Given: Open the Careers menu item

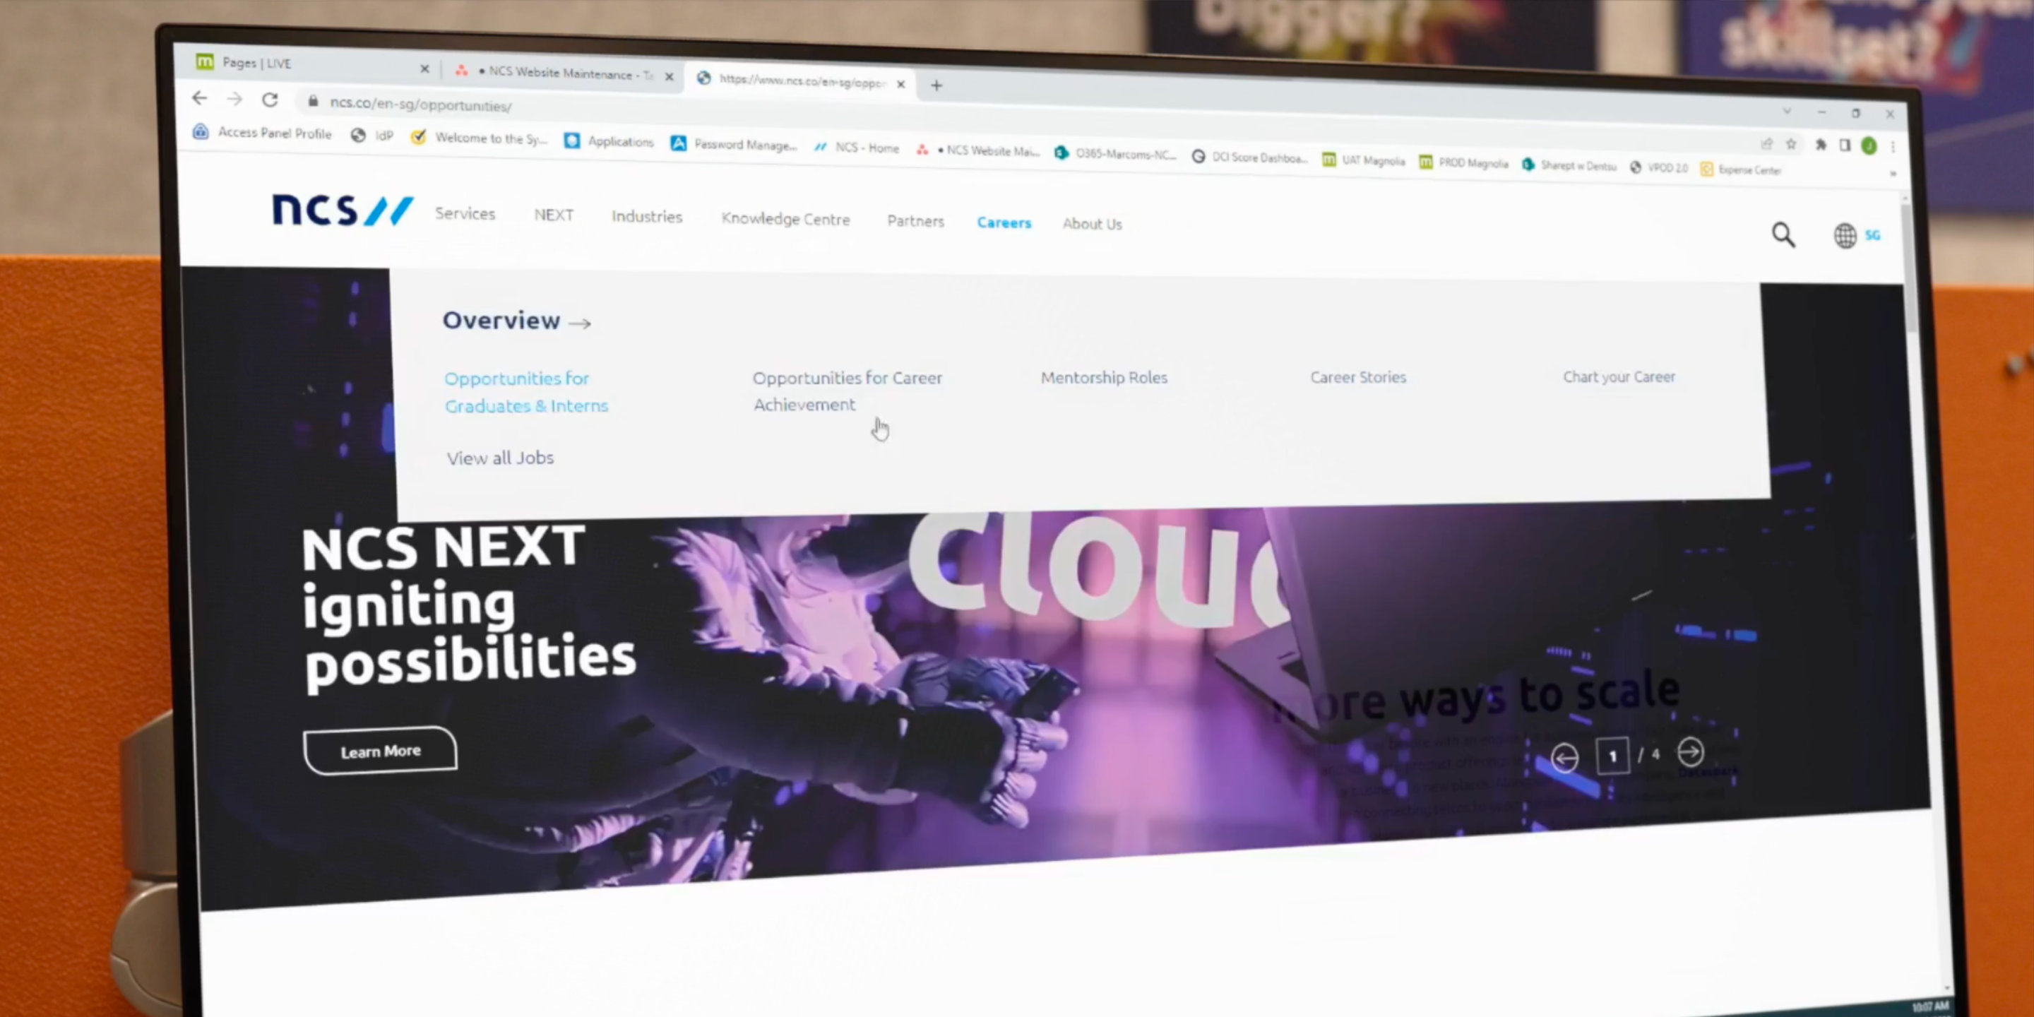Looking at the screenshot, I should point(1004,222).
